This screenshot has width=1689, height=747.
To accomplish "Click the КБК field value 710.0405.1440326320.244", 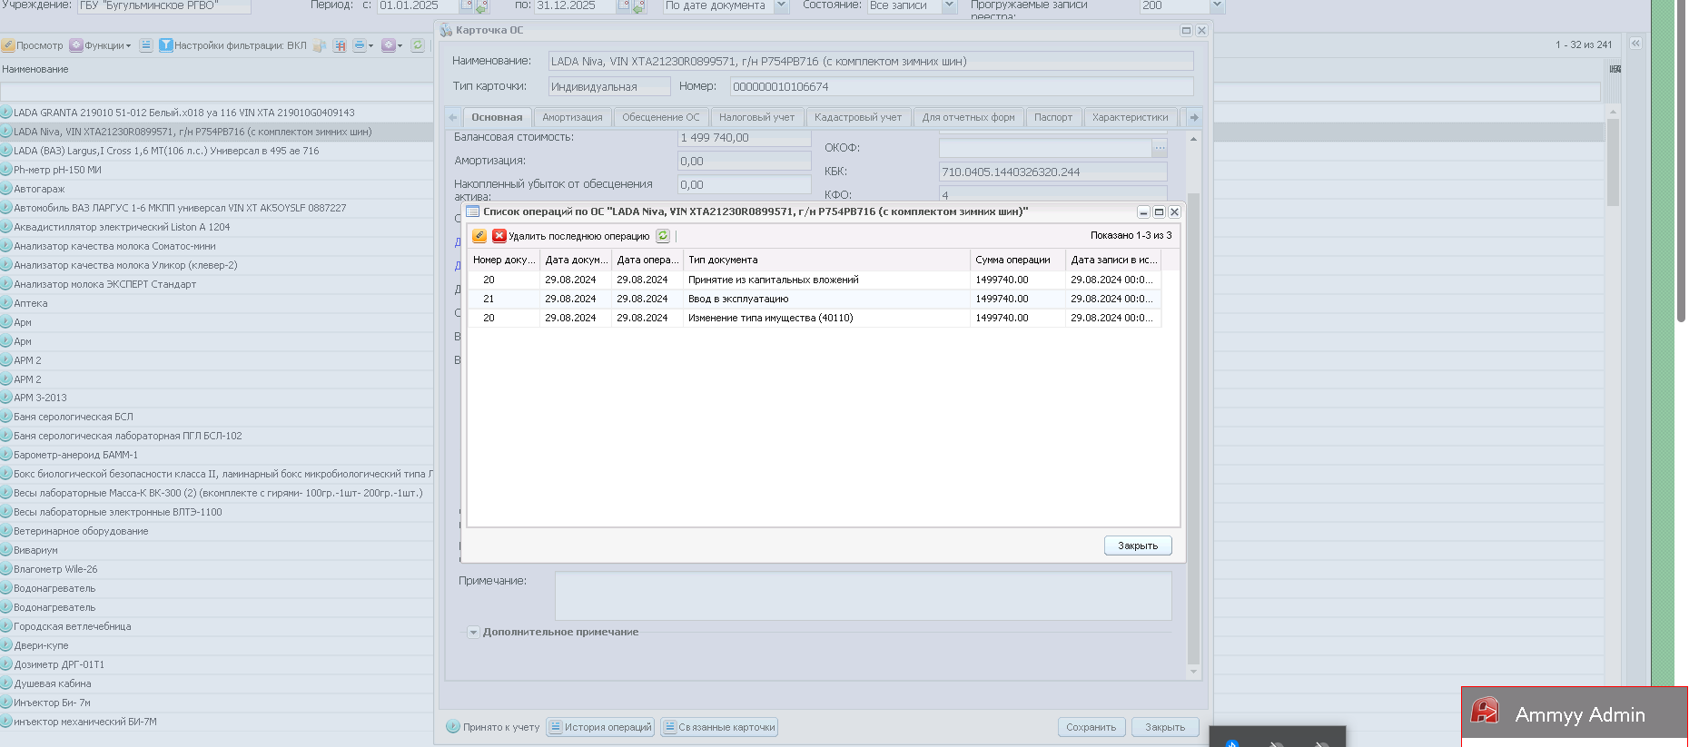I will click(x=1052, y=172).
